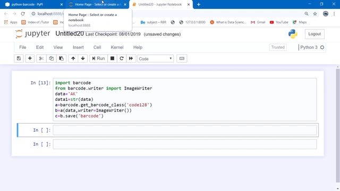Click the Jupyter logo

click(33, 34)
